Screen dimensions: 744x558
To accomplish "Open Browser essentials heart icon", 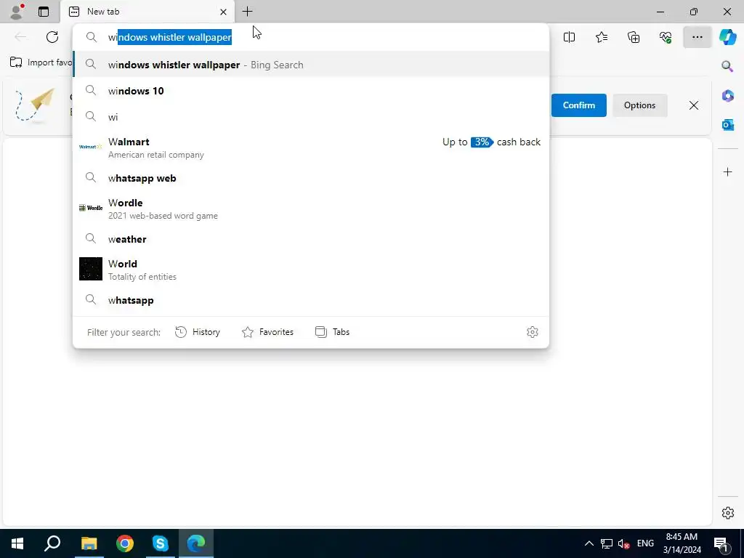I will coord(666,37).
